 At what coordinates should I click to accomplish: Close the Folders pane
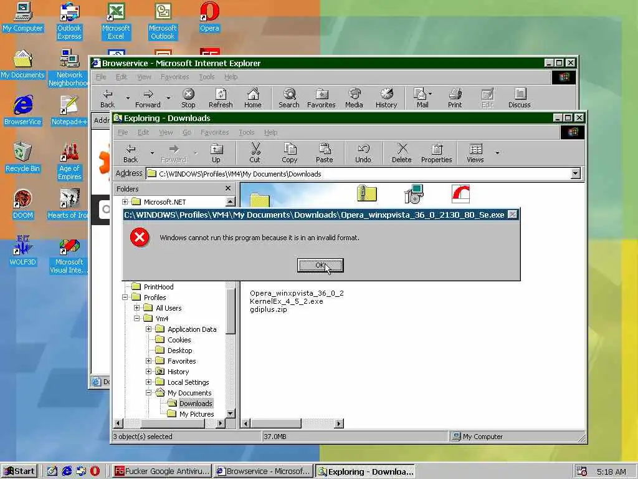(228, 188)
